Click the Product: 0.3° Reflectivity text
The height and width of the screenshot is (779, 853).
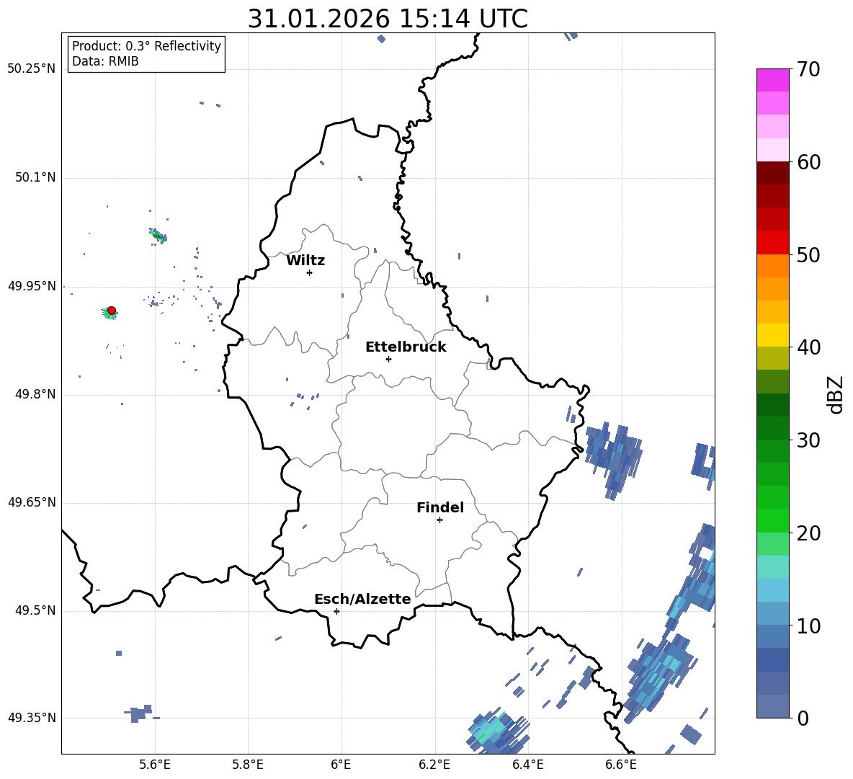(146, 45)
